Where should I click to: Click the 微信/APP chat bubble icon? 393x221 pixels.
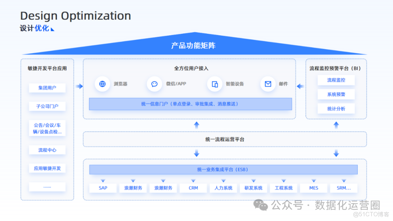[x=154, y=84]
